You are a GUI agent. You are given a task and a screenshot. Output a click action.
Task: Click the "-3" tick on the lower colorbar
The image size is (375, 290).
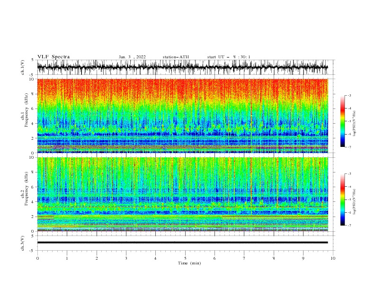tap(349, 174)
